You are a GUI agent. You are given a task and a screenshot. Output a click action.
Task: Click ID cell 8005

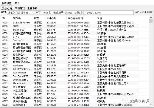[5, 22]
